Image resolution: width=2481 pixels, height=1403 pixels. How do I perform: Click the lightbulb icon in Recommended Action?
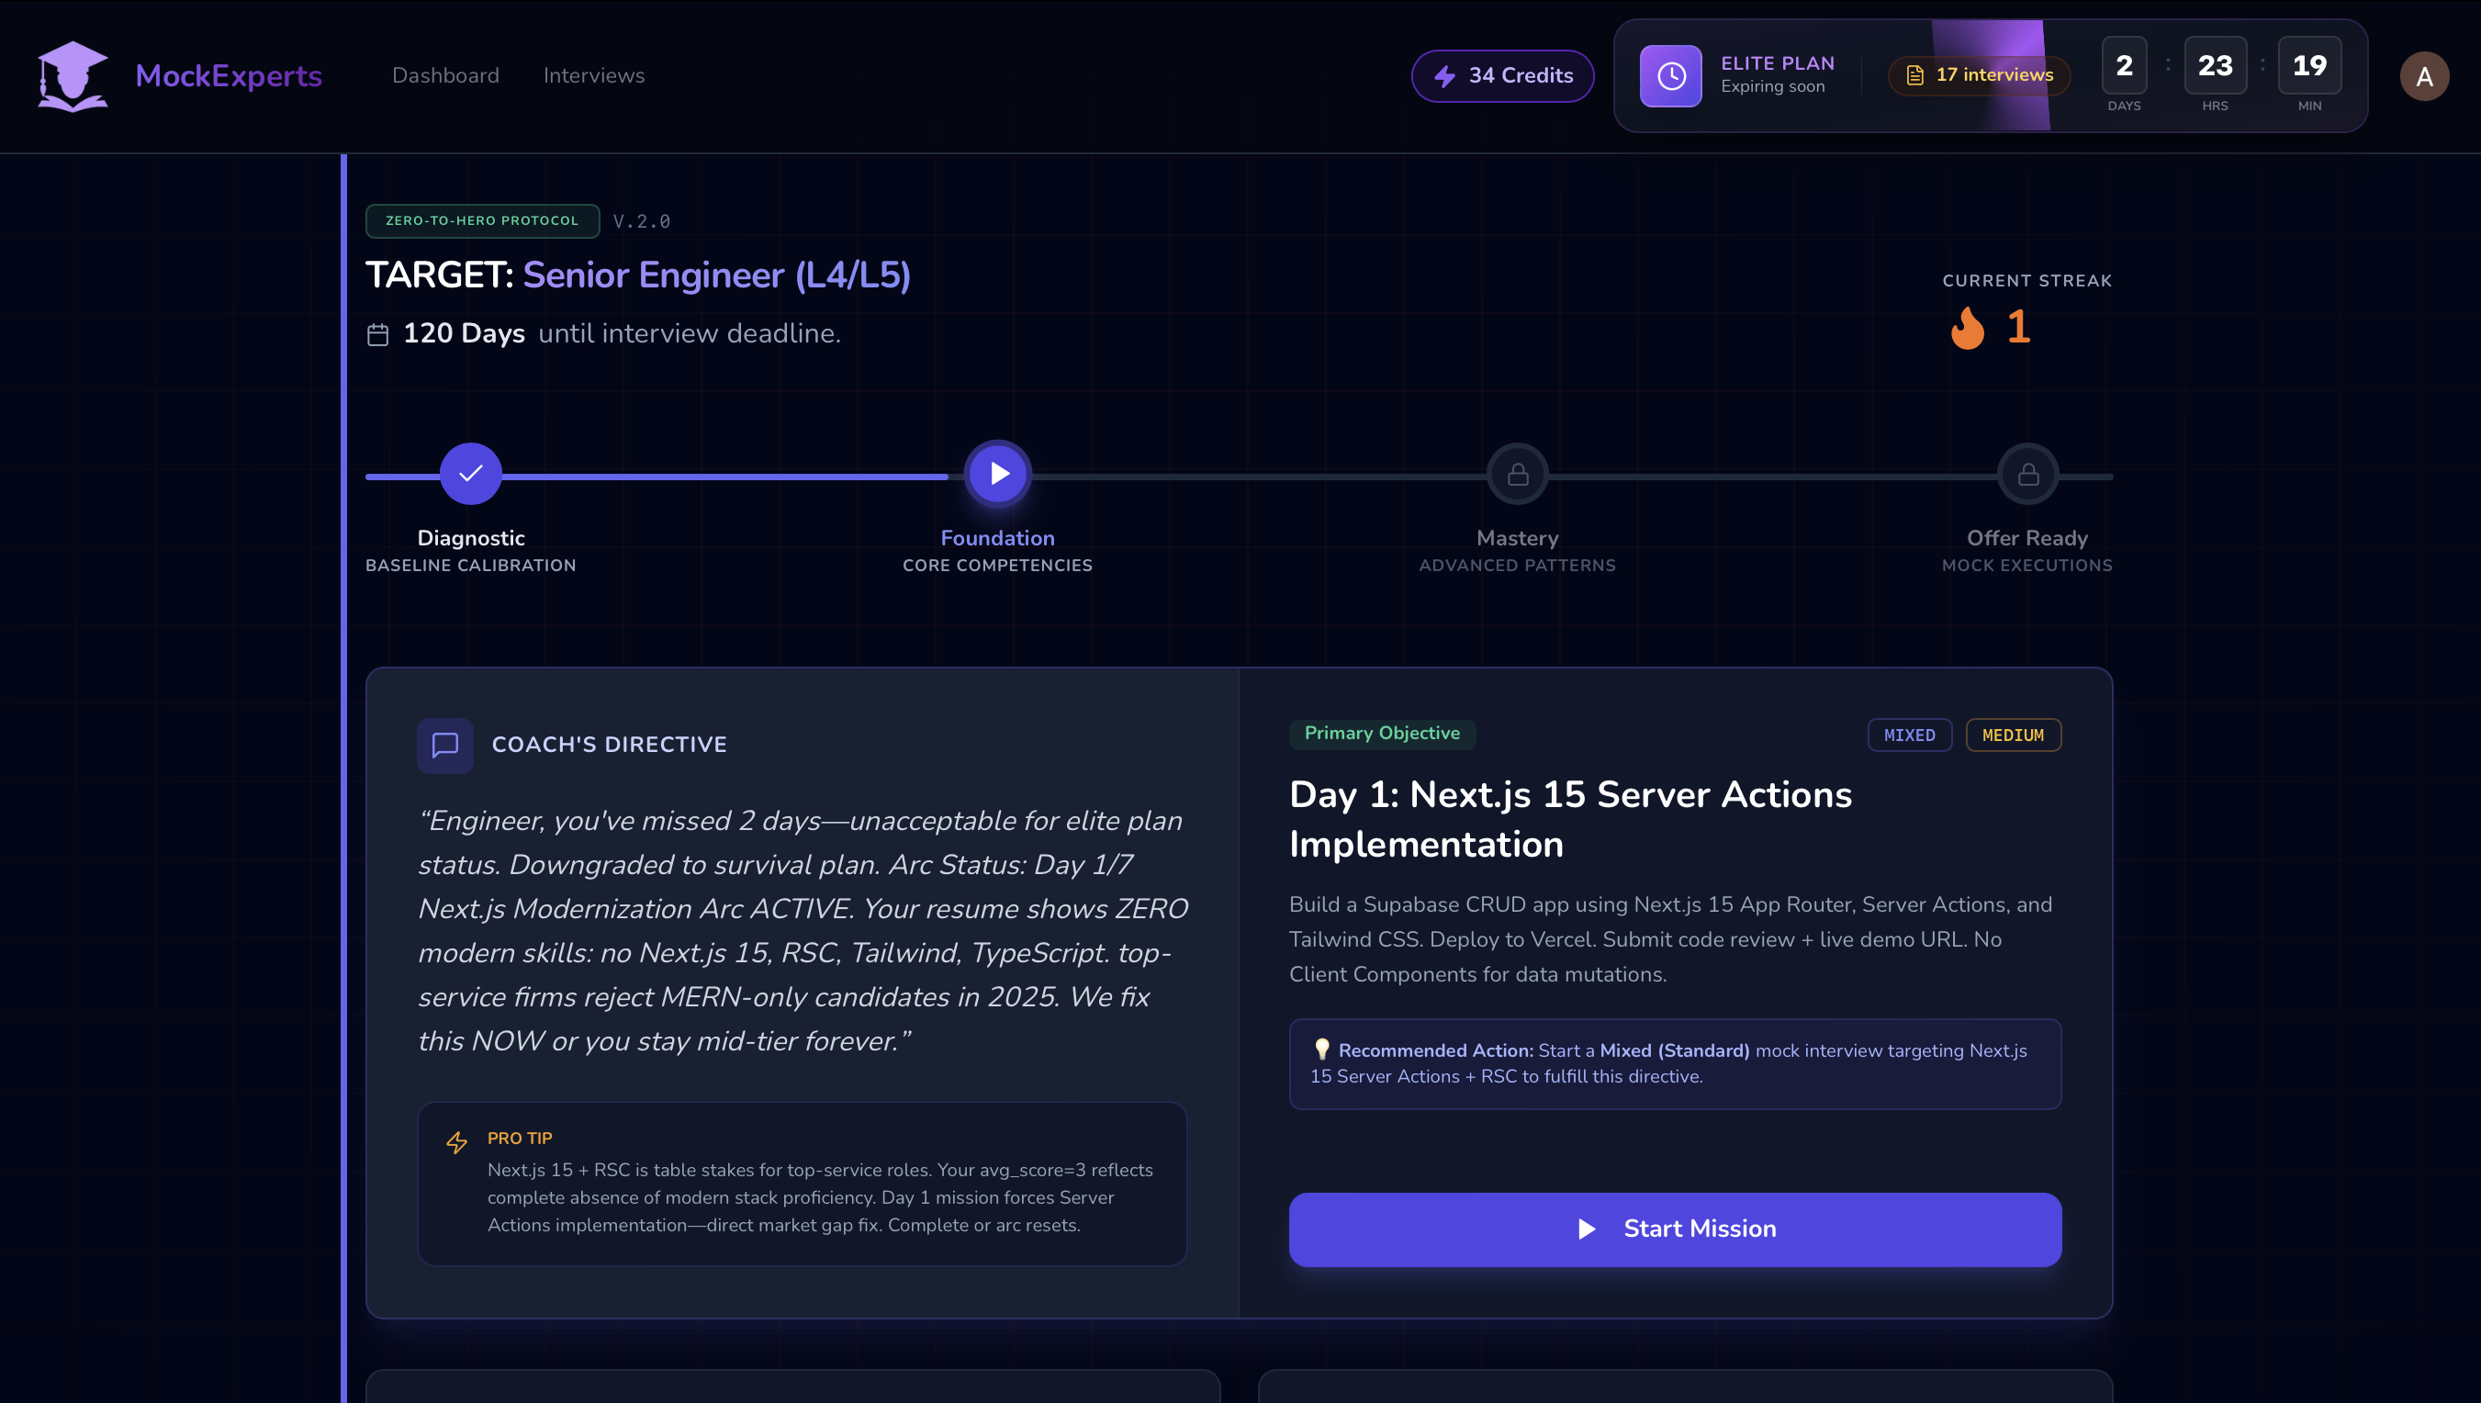1322,1050
